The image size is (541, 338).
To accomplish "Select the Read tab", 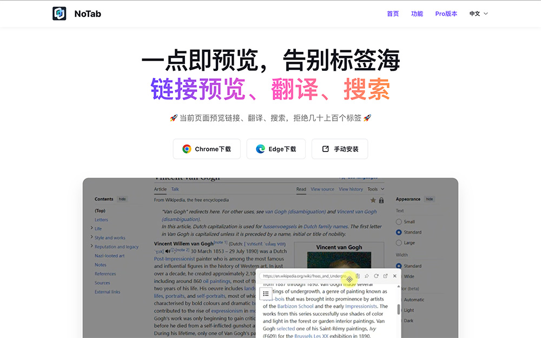I will [301, 189].
